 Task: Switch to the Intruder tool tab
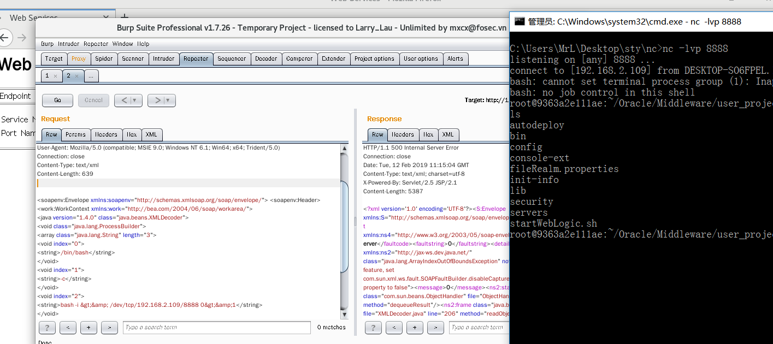(x=164, y=58)
